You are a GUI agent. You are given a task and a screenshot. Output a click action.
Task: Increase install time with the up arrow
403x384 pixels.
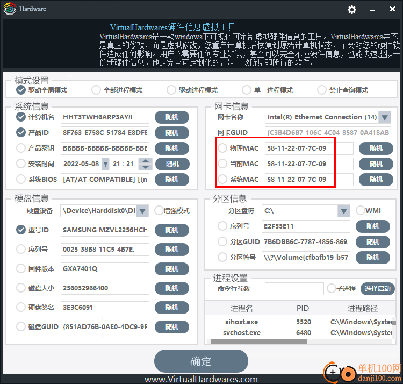(146, 161)
